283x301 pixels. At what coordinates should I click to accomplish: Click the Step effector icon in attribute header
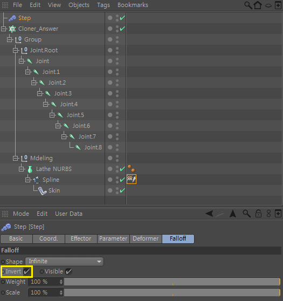[x=6, y=227]
